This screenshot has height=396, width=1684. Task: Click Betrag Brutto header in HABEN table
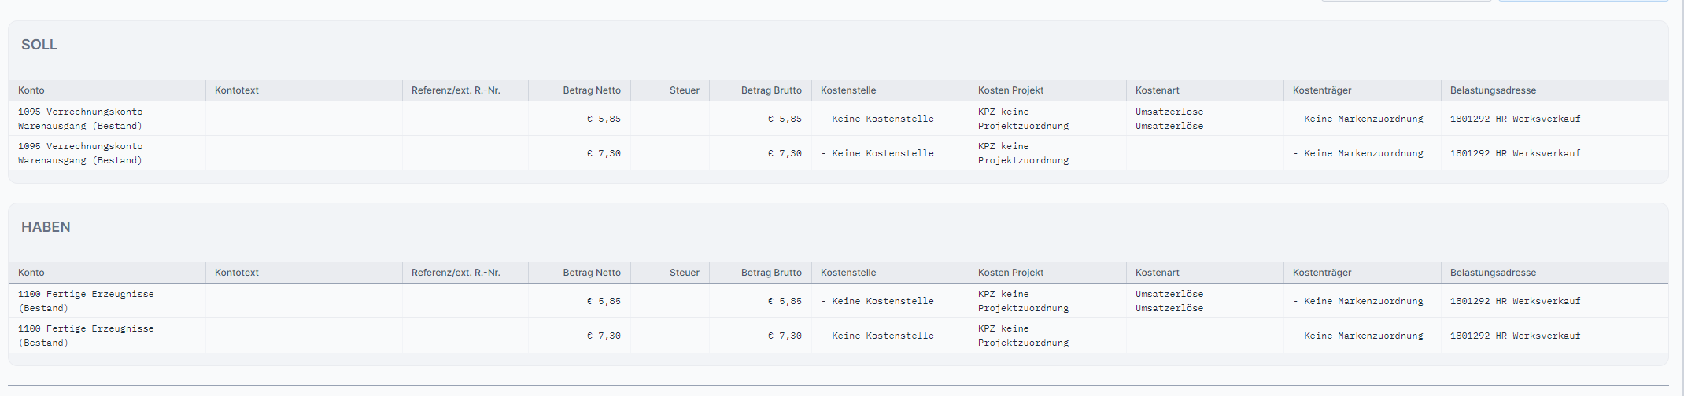[x=770, y=273]
